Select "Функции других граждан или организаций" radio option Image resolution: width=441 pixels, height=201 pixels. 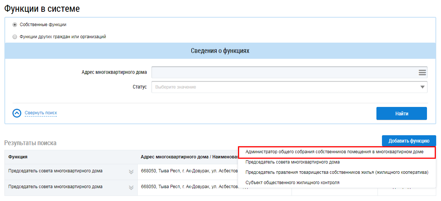15,37
